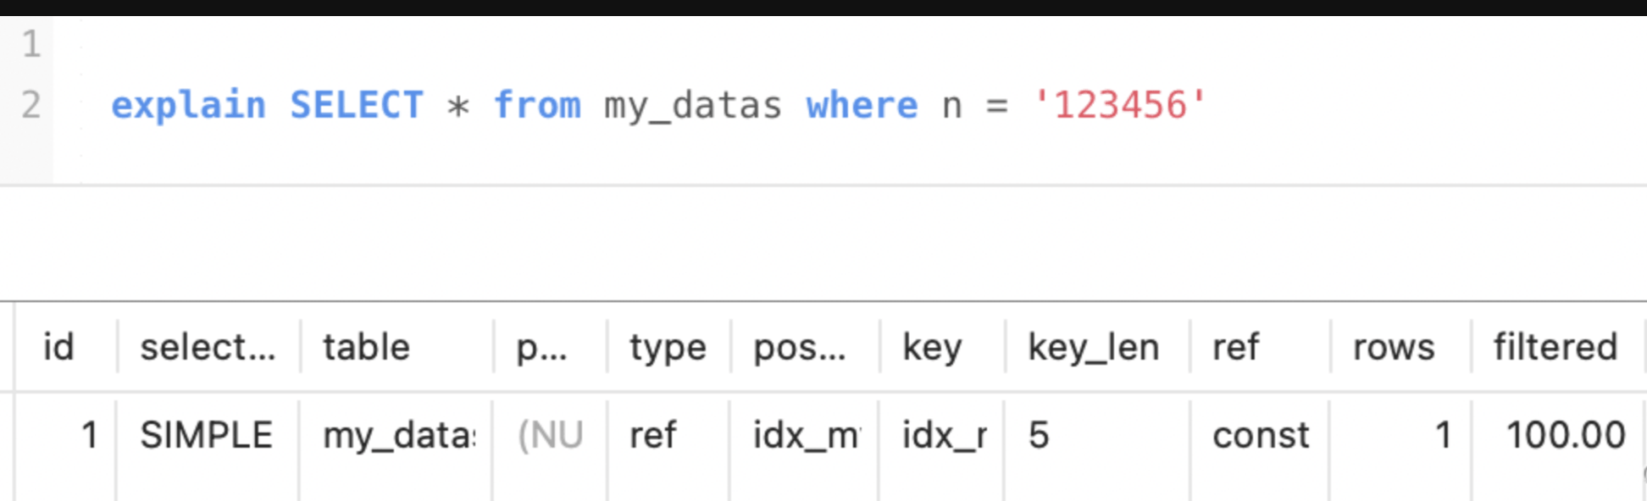
Task: Place cursor on the where keyword
Action: 861,106
